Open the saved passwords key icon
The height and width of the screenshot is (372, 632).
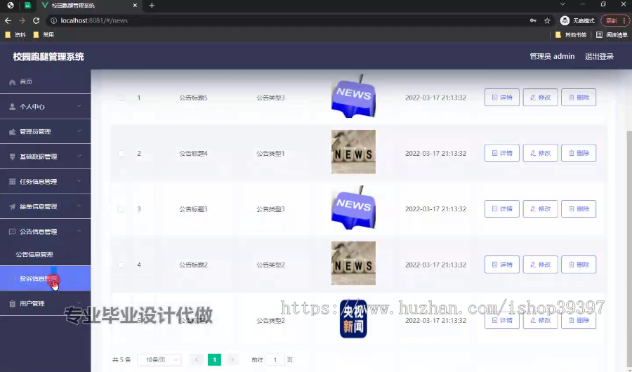533,20
